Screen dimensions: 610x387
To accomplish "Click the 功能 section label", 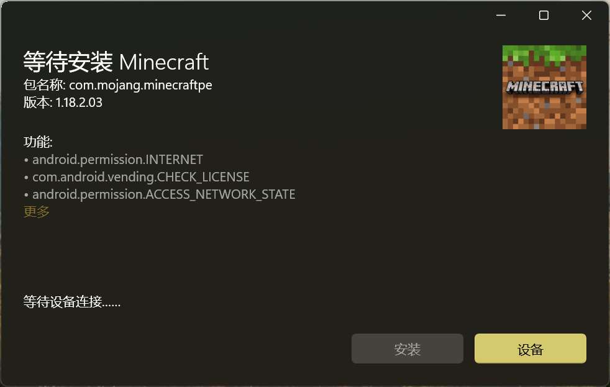I will pyautogui.click(x=38, y=142).
